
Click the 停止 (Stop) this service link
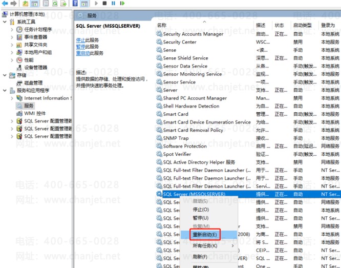coord(80,40)
